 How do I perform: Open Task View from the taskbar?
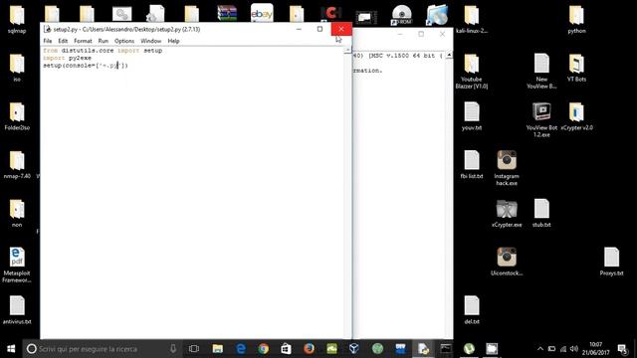(x=194, y=349)
